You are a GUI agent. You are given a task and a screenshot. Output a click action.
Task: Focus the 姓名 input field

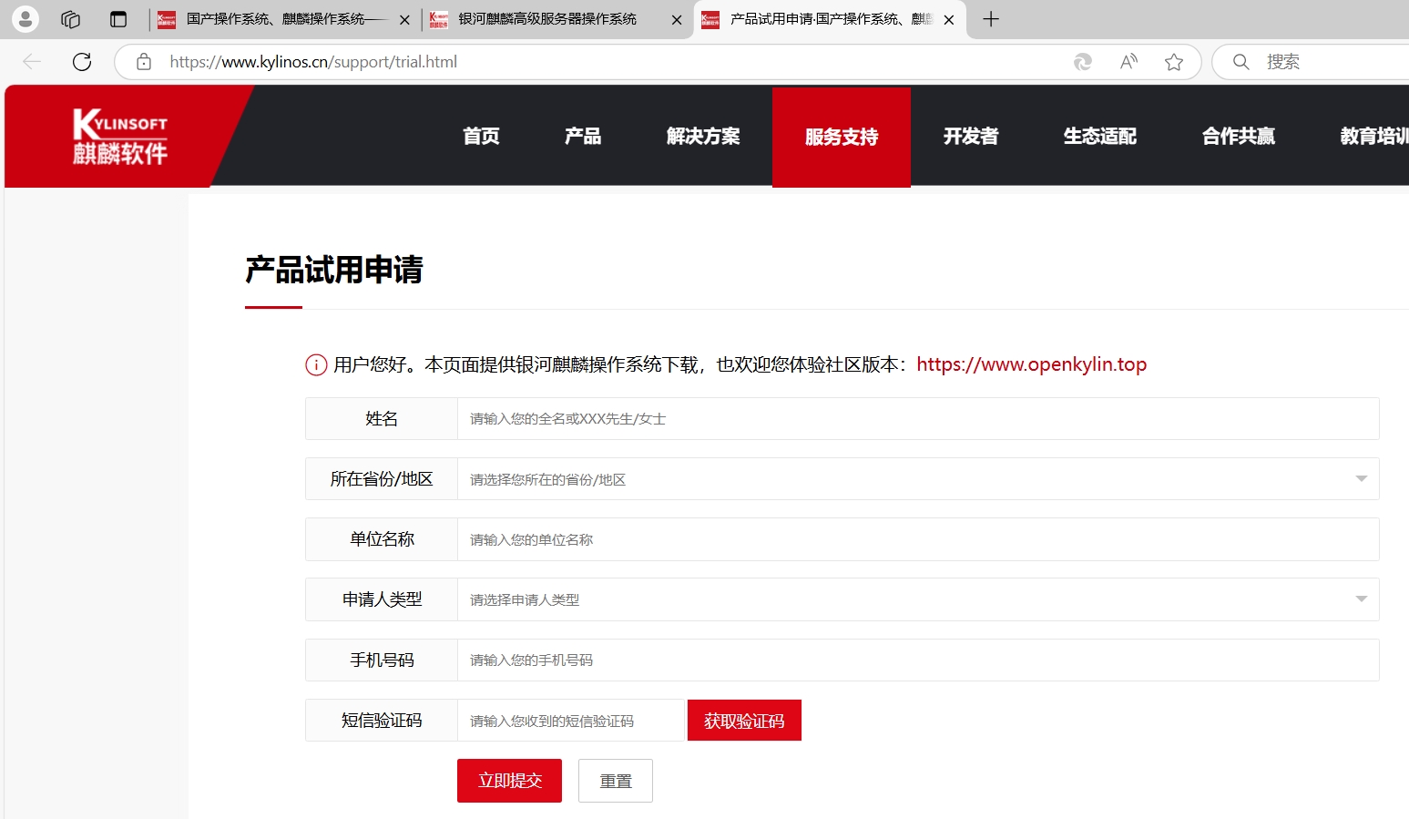coord(918,419)
